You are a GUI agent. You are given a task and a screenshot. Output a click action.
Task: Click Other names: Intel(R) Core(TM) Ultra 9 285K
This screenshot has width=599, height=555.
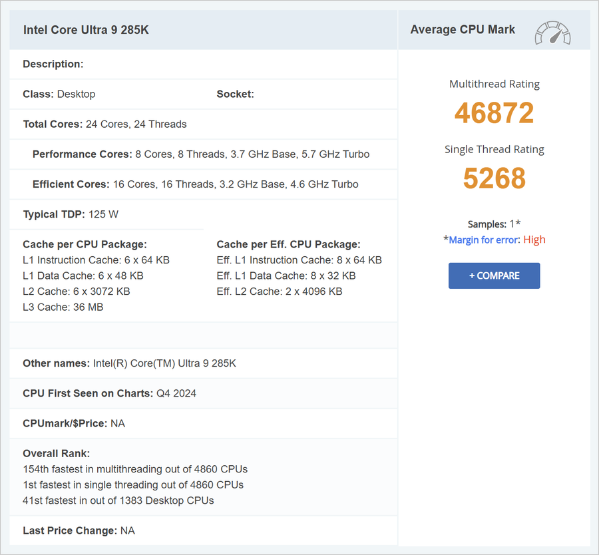130,363
